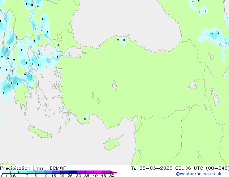This screenshot has width=229, height=177.
Task: Click the '40' legend scale label
Action: pos(95,176)
